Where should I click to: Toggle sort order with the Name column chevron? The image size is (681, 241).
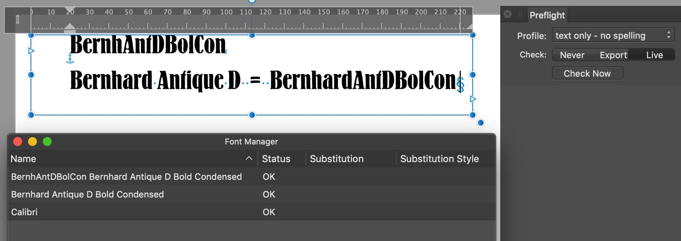[249, 158]
